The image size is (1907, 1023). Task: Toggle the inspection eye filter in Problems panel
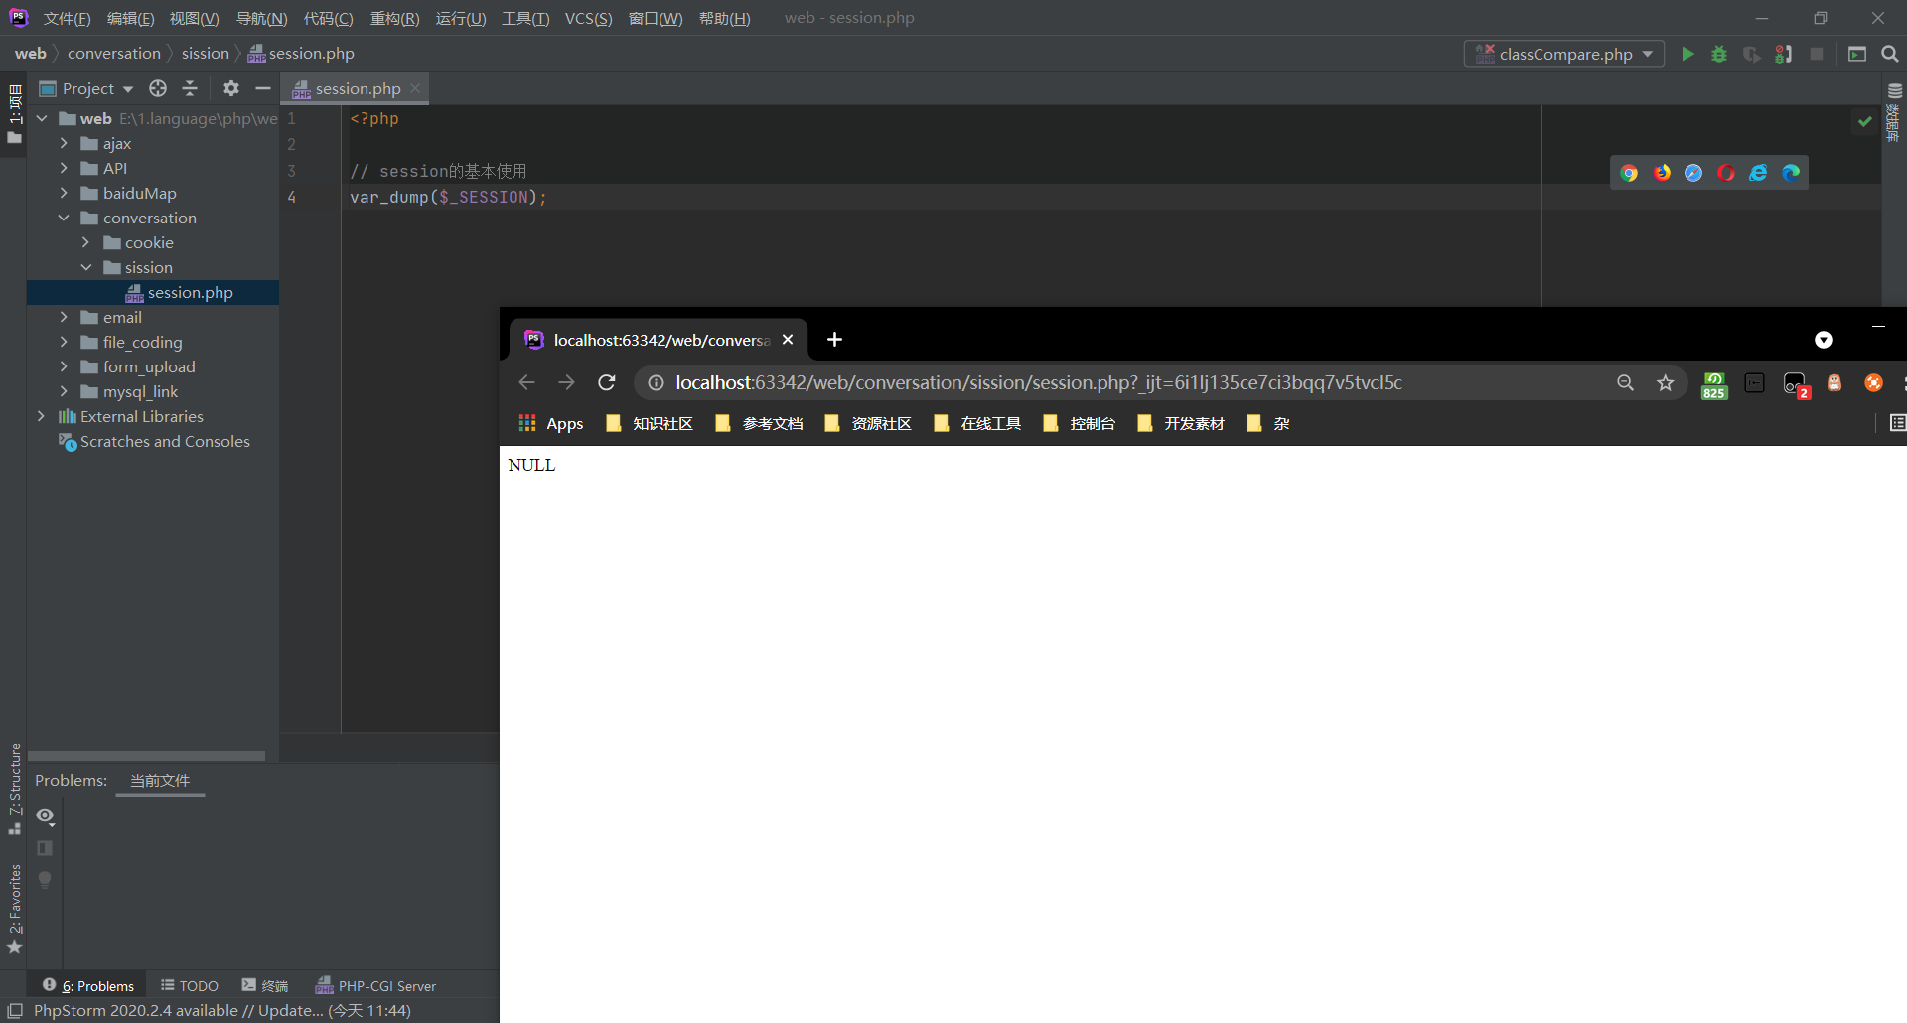pos(45,816)
